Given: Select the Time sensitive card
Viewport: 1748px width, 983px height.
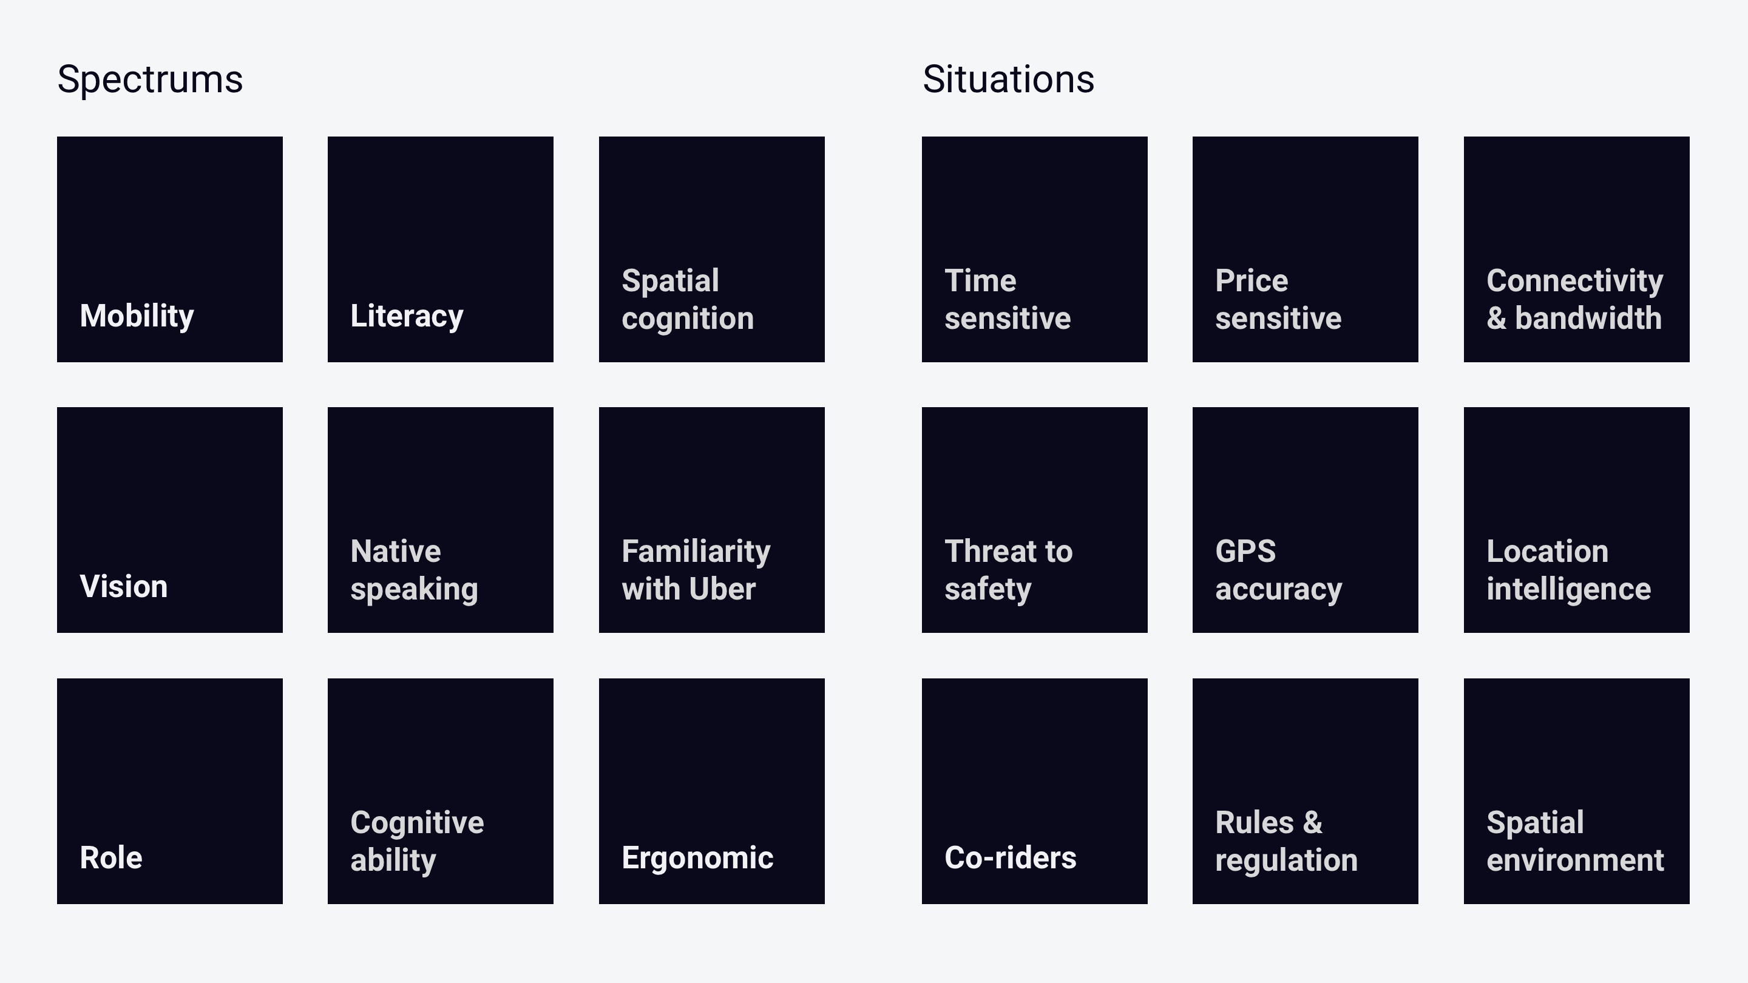Looking at the screenshot, I should click(1035, 249).
